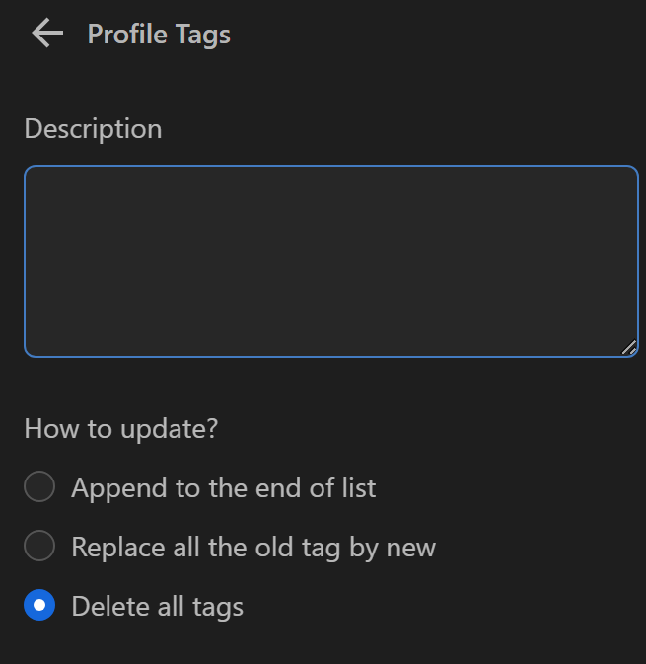Place cursor in the empty Description box
This screenshot has height=664, width=646.
tap(330, 260)
